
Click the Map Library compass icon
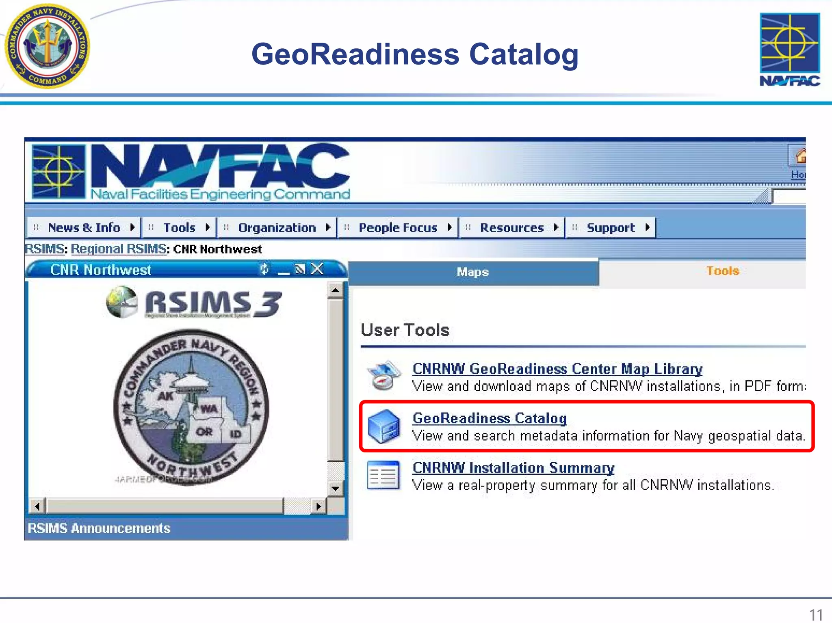pos(383,376)
